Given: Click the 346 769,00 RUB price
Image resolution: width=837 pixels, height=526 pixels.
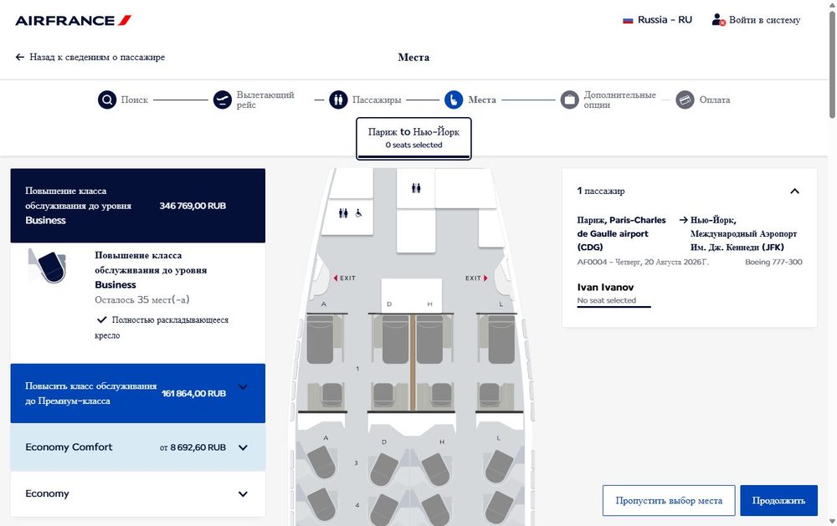Looking at the screenshot, I should click(193, 206).
